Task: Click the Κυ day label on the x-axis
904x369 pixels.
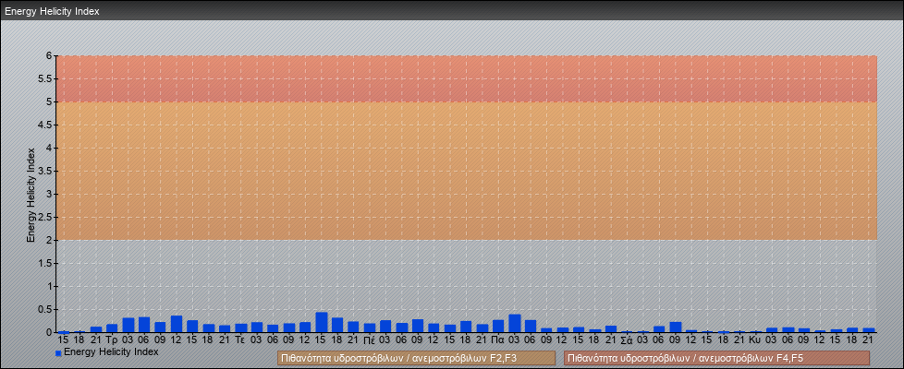Action: pos(755,339)
